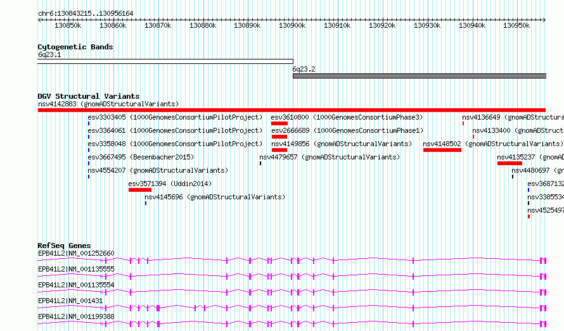This screenshot has width=564, height=331.
Task: Click the nsv4145696 variant label
Action: [x=215, y=197]
